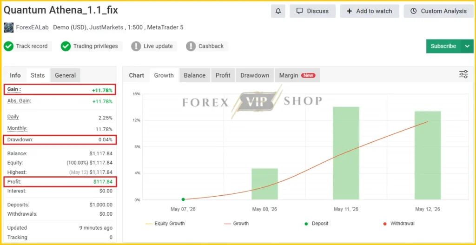The height and width of the screenshot is (245, 476).
Task: Click the Cashback label
Action: click(211, 46)
